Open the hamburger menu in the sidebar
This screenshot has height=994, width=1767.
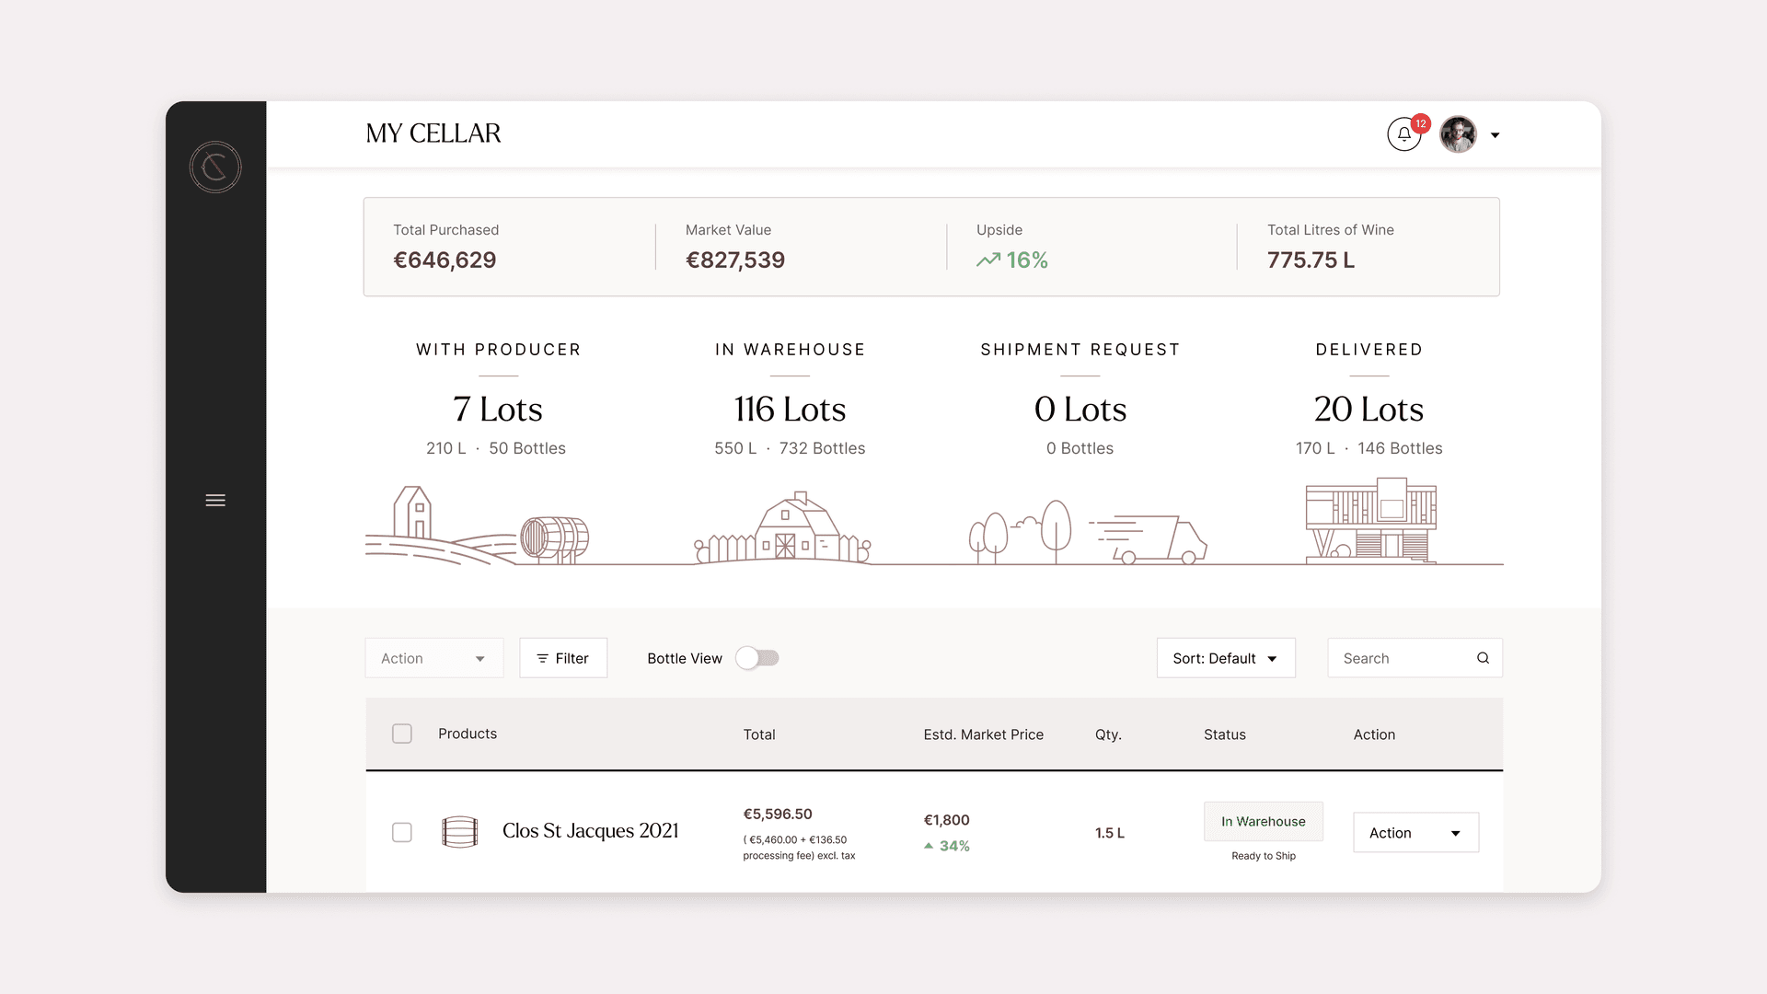215,501
